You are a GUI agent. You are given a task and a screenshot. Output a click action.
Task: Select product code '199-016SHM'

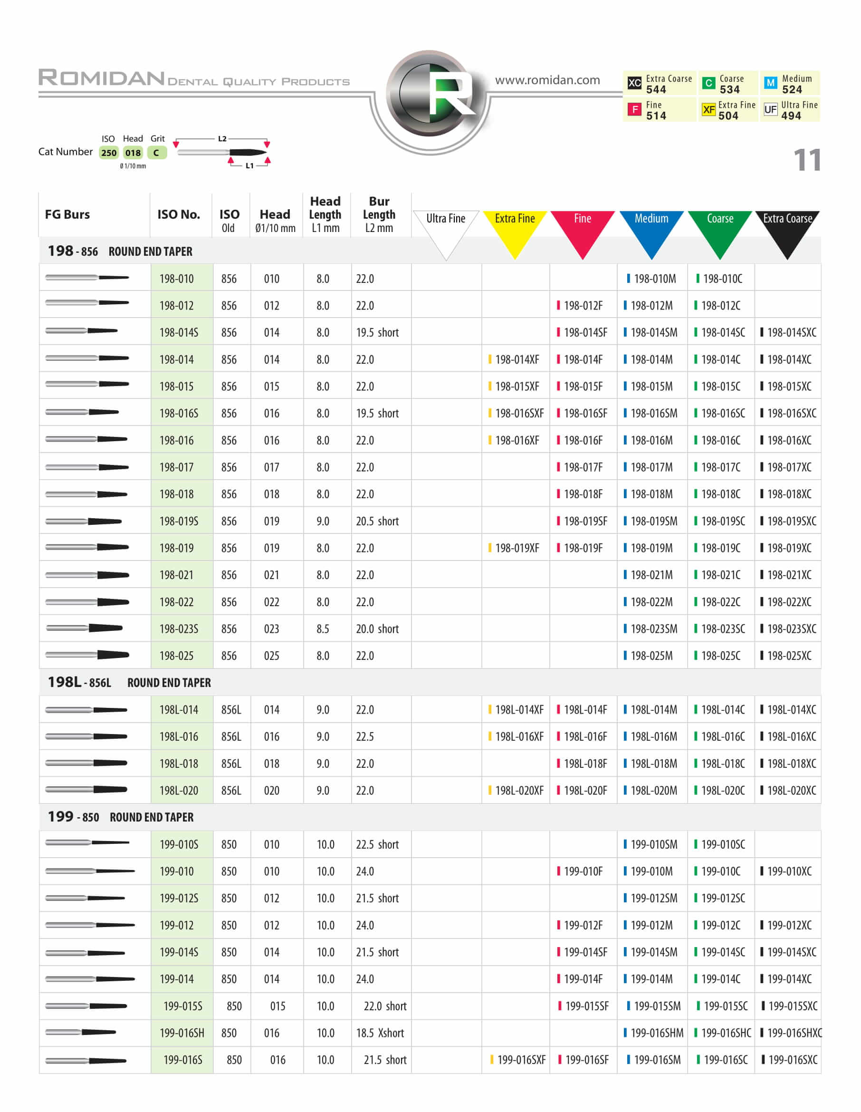coord(653,1033)
